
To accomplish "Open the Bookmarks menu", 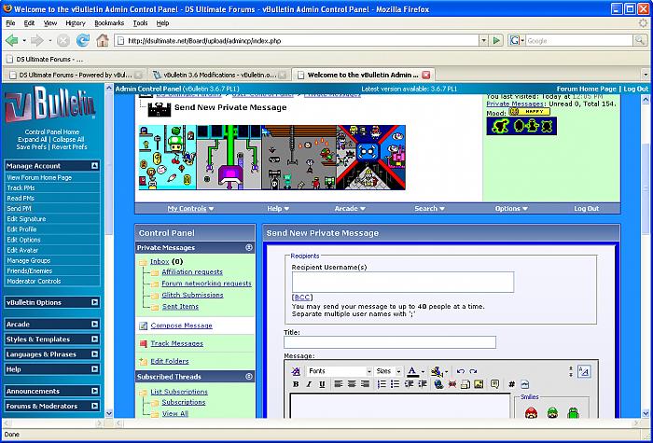I will (x=108, y=22).
